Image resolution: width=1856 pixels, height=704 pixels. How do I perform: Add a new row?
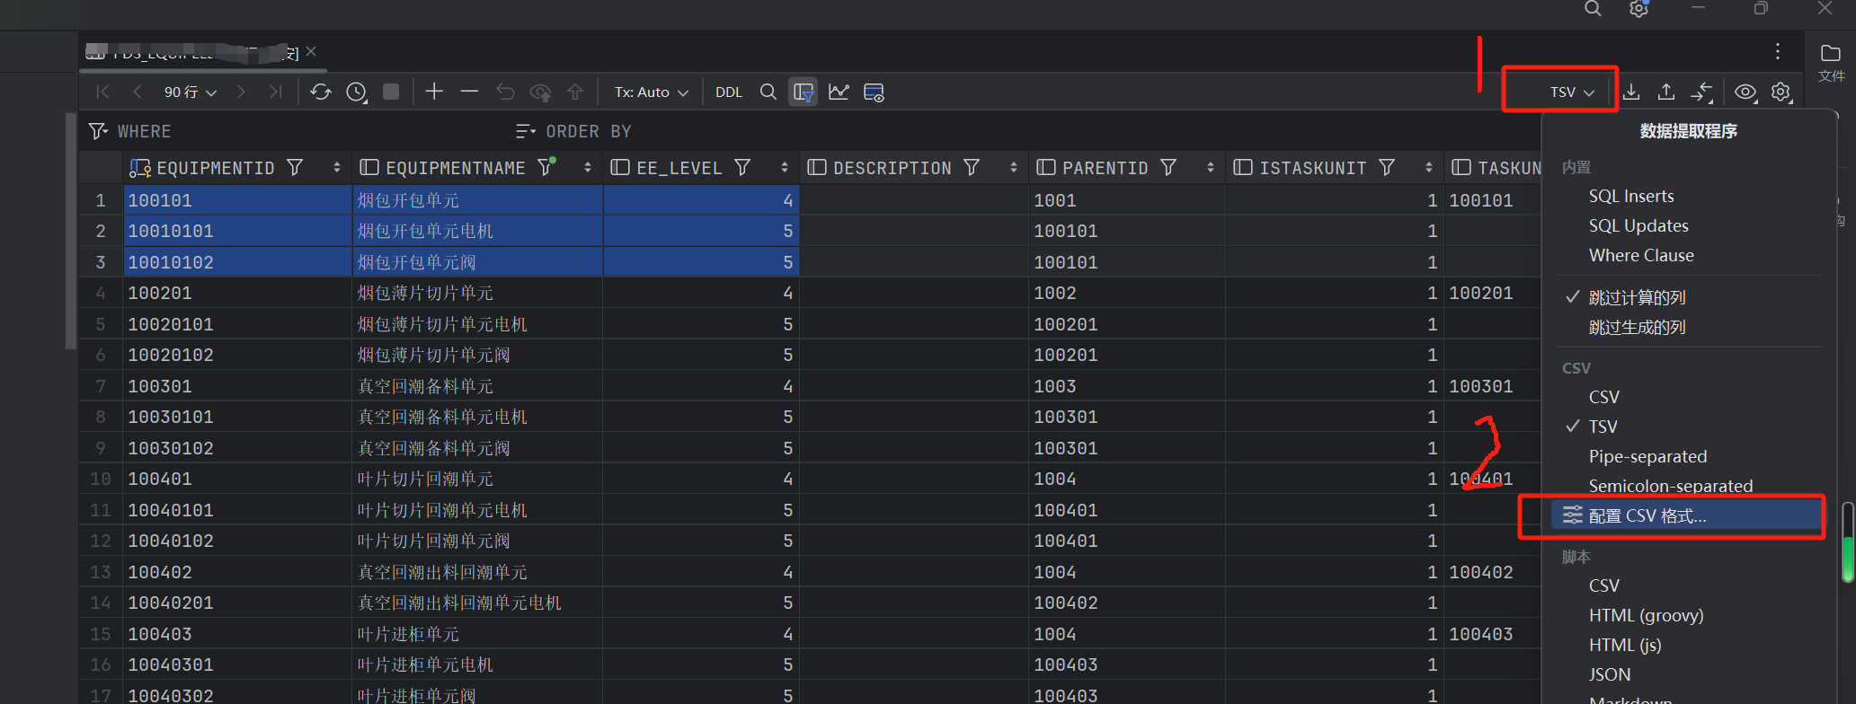click(434, 92)
